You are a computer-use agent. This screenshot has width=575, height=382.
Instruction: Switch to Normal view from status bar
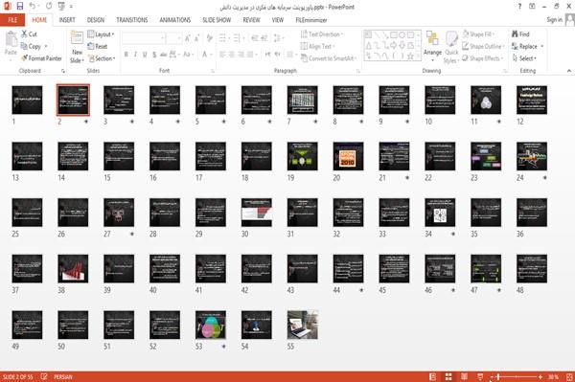433,376
